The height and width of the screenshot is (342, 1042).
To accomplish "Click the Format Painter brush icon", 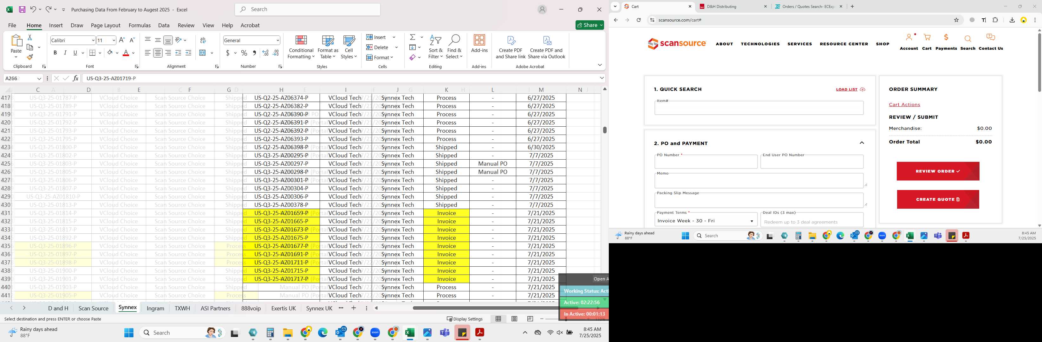I will [30, 57].
